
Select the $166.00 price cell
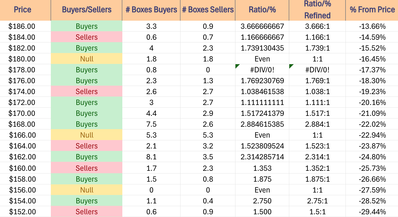[25, 135]
